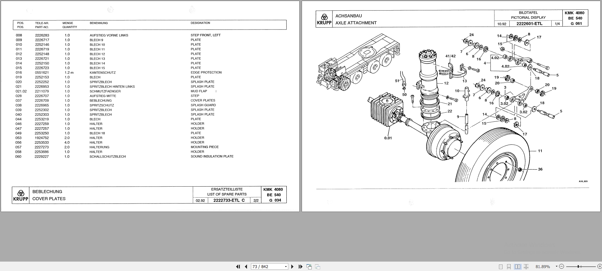This screenshot has height=271, width=602.
Task: Open the zoom percentage dropdown arrow
Action: tap(556, 266)
